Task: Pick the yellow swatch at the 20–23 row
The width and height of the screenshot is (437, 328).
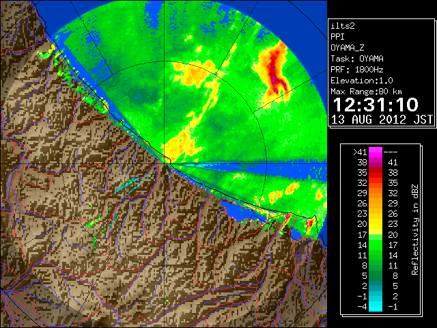Action: [376, 224]
